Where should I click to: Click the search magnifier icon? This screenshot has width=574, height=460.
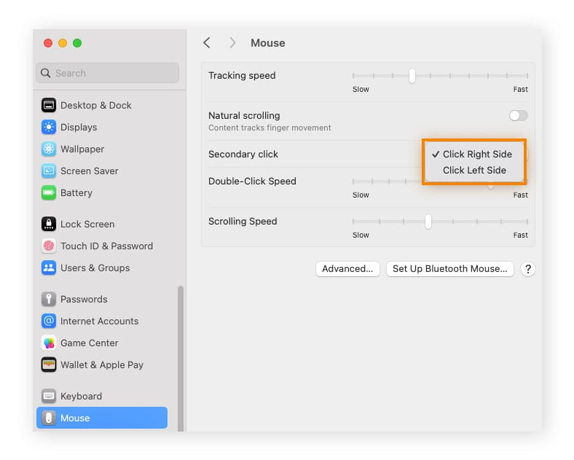[45, 73]
